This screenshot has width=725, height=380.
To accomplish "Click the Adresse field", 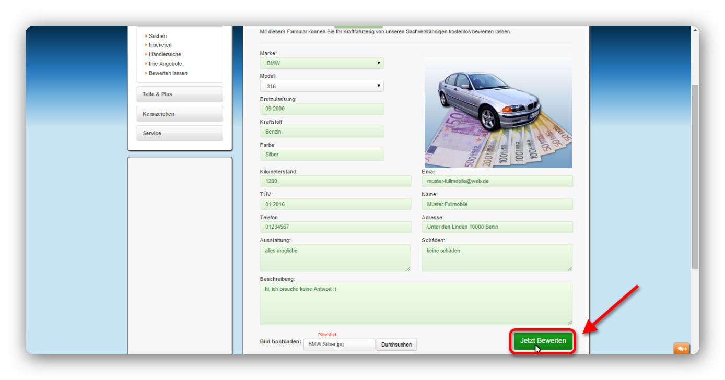I will tap(497, 227).
